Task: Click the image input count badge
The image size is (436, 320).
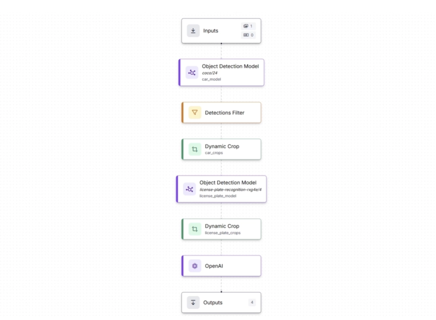Action: pyautogui.click(x=248, y=26)
